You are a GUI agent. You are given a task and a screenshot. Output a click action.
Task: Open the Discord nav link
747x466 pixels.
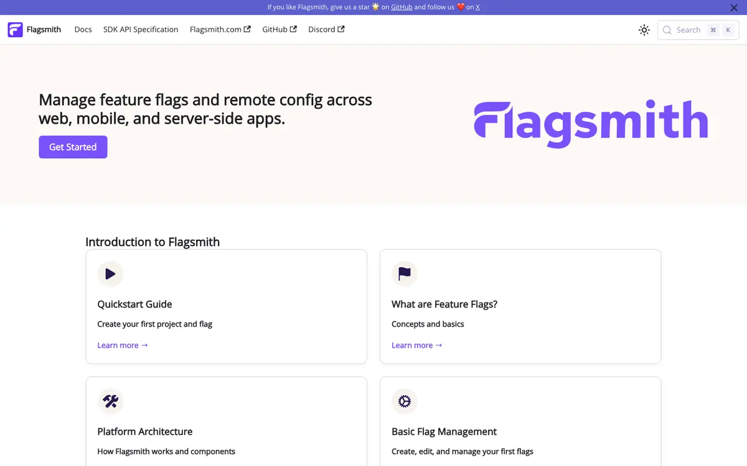coord(326,29)
